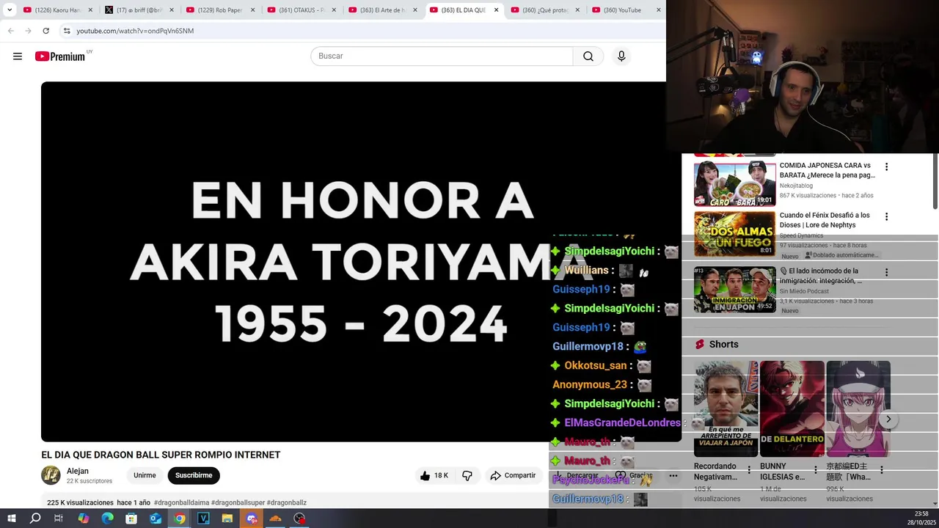Launch Microsoft Edge from taskbar
The width and height of the screenshot is (939, 528).
[x=107, y=518]
